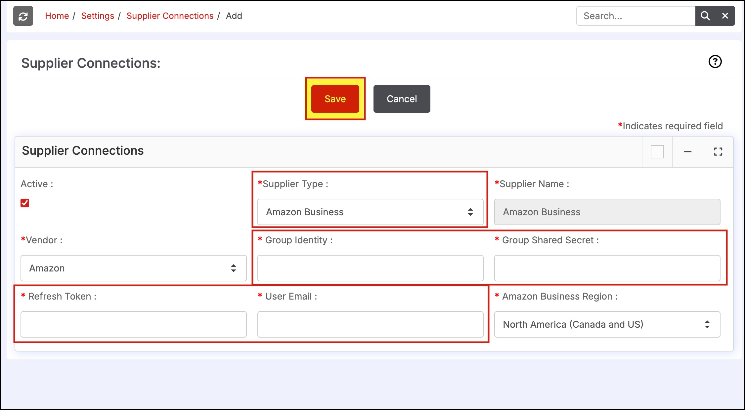Screen dimensions: 745x410
Task: Go to Home breadcrumb
Action: pos(57,16)
